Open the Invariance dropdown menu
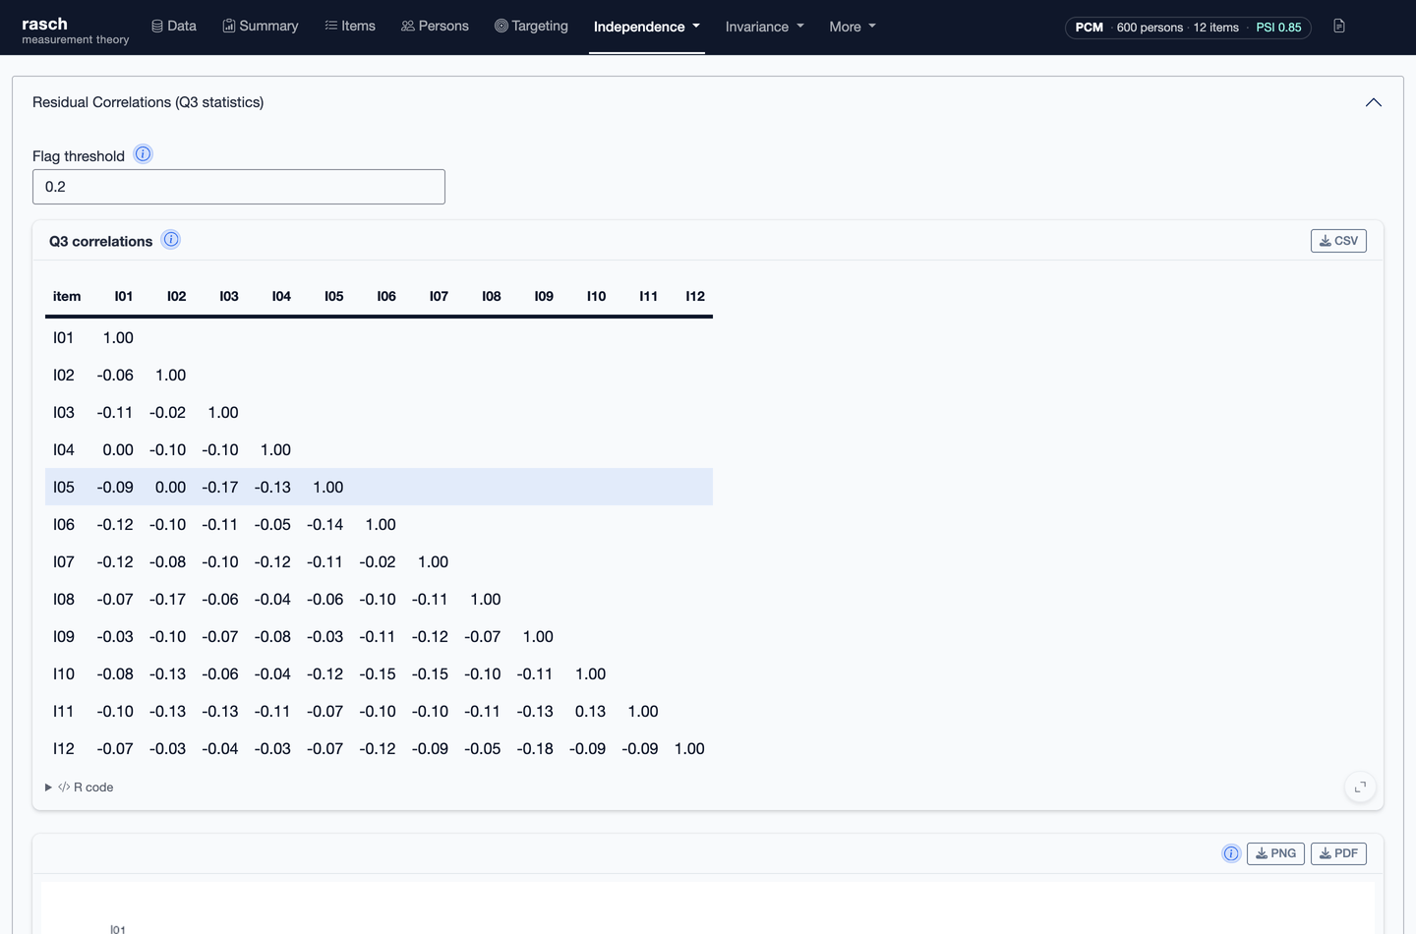 coord(764,27)
